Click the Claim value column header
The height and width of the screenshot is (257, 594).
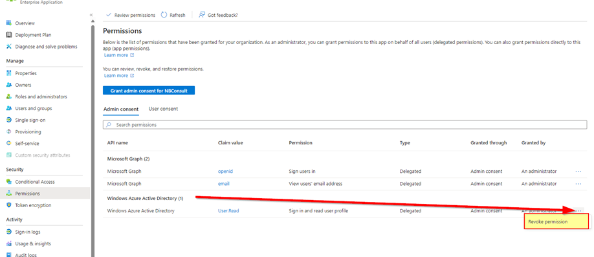(x=230, y=143)
